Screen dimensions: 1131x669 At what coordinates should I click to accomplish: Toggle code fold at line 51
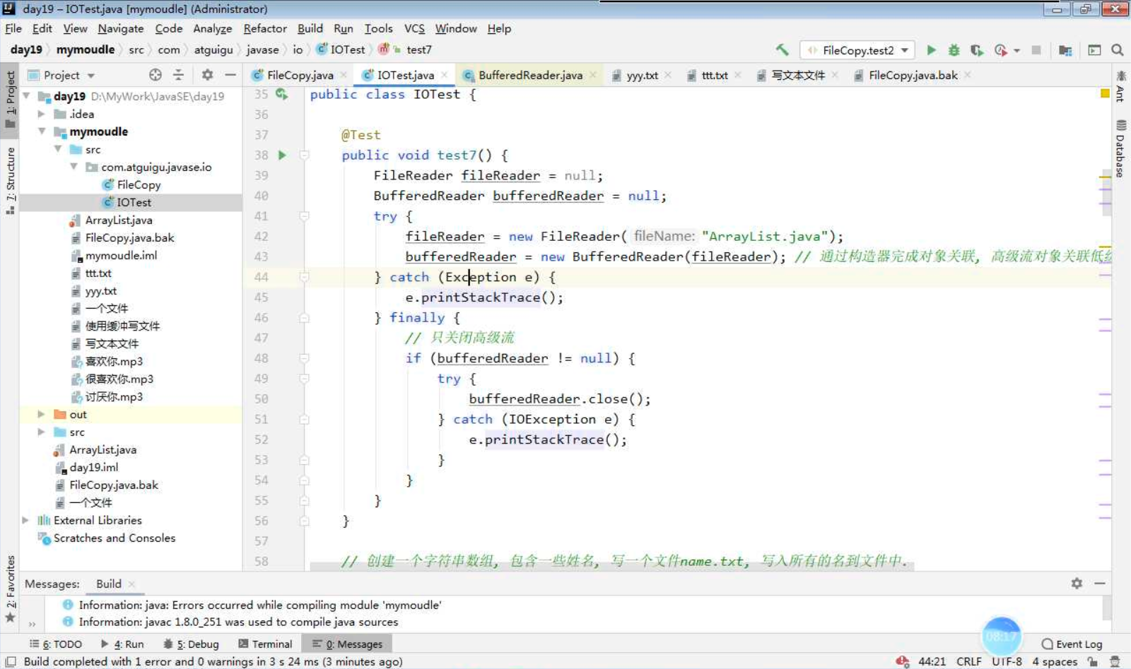click(304, 420)
